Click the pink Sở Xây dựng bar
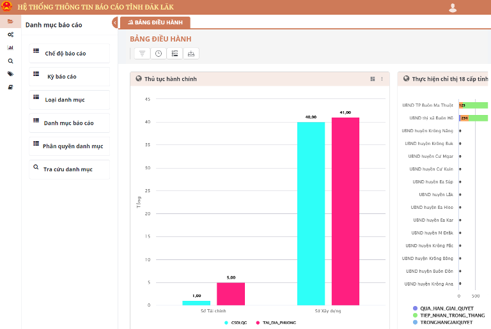The width and height of the screenshot is (491, 329). tap(345, 211)
